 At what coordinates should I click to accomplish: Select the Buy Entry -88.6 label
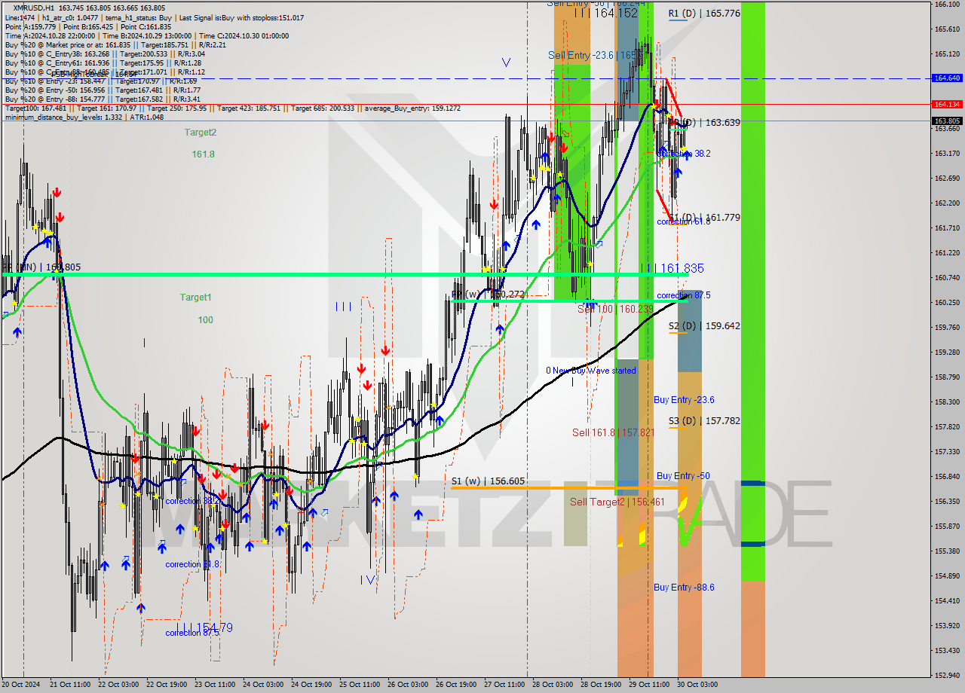click(x=684, y=588)
